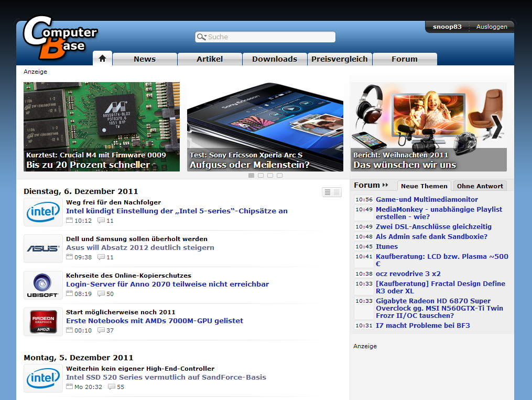The image size is (532, 400).
Task: Open AMD 7000M-GPU notebooks article link
Action: [x=155, y=321]
